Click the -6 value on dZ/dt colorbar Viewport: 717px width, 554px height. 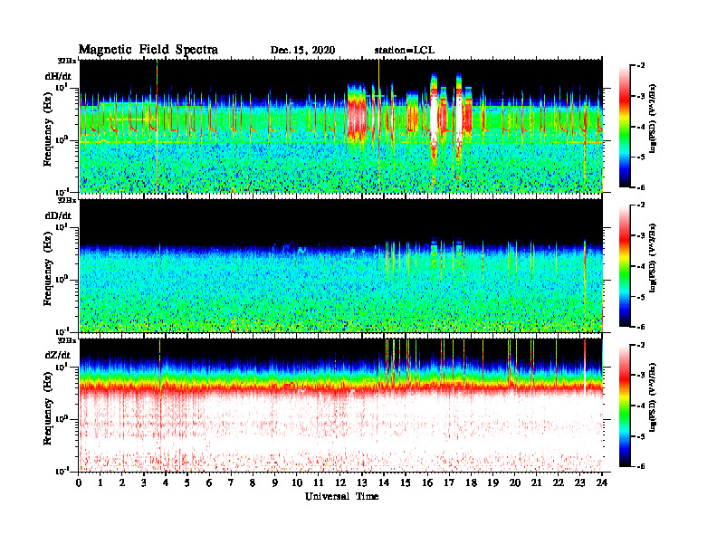pos(641,466)
